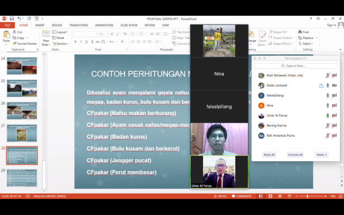Switch to the TRANSITIONS tab
The image size is (344, 215).
coord(78,25)
